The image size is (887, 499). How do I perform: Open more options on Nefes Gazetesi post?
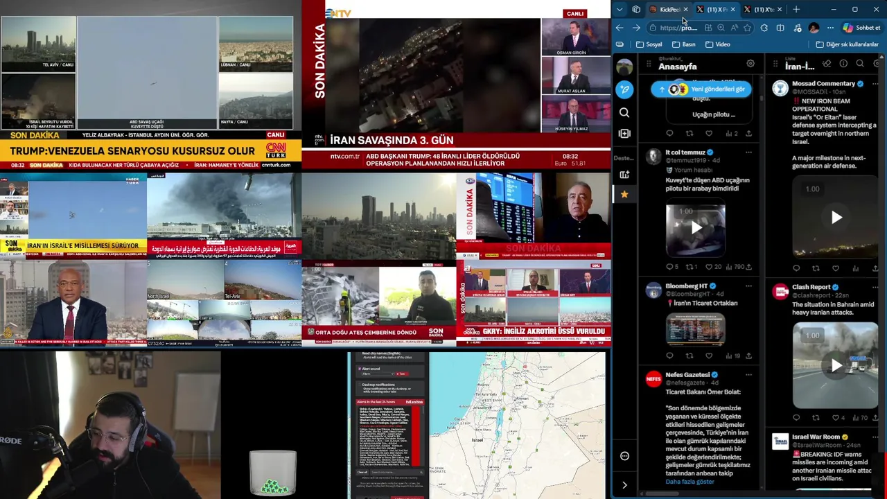click(x=748, y=375)
